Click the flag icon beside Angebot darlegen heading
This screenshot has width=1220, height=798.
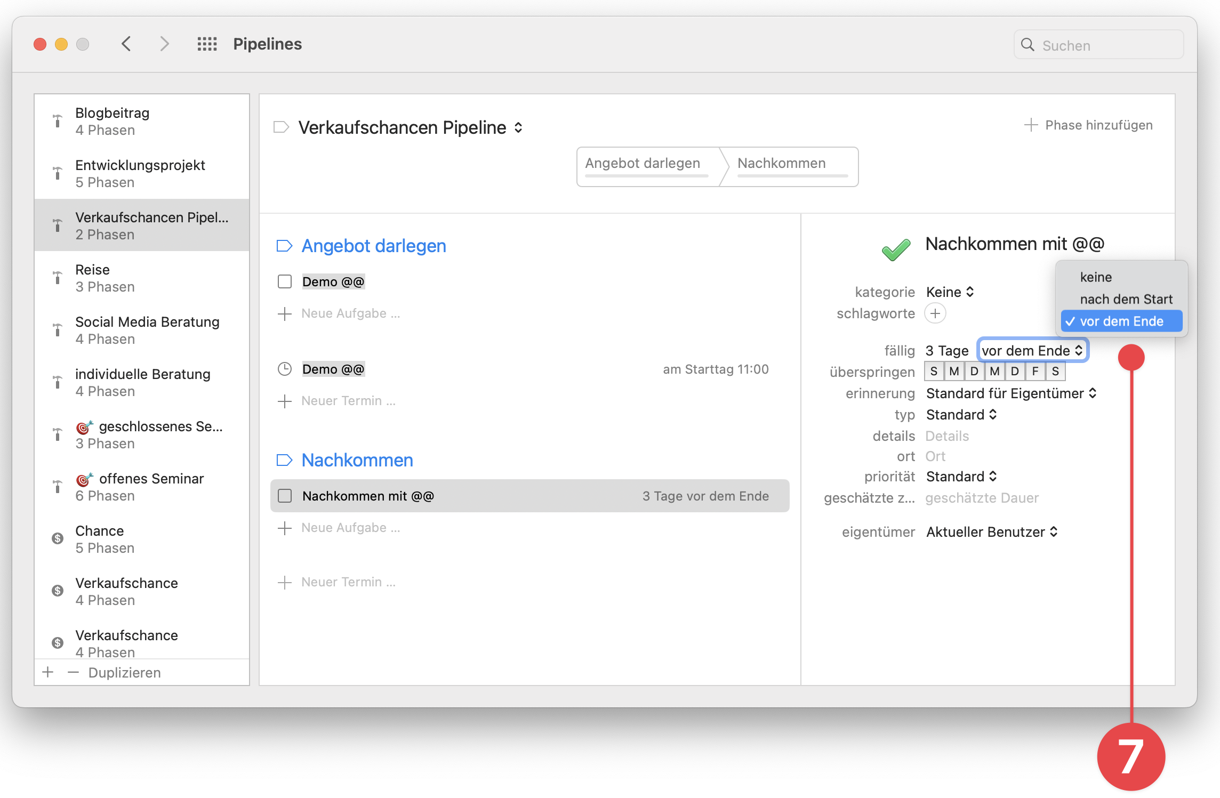[x=285, y=245]
